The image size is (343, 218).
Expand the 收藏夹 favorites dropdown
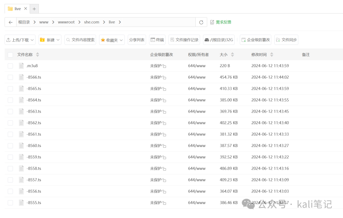point(111,39)
